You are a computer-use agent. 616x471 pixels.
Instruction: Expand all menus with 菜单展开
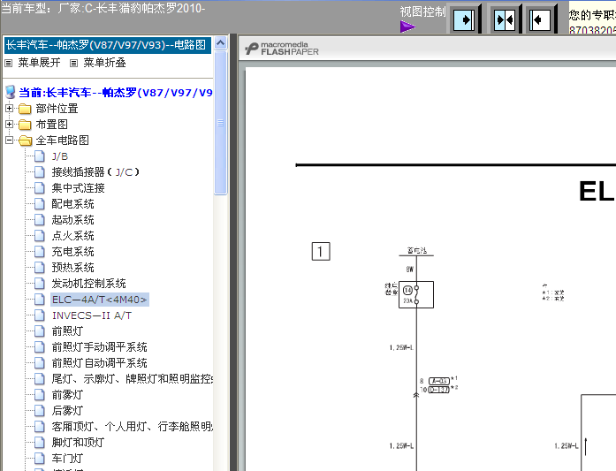point(39,63)
